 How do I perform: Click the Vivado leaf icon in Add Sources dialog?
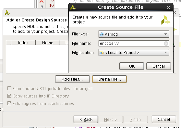(x=7, y=13)
